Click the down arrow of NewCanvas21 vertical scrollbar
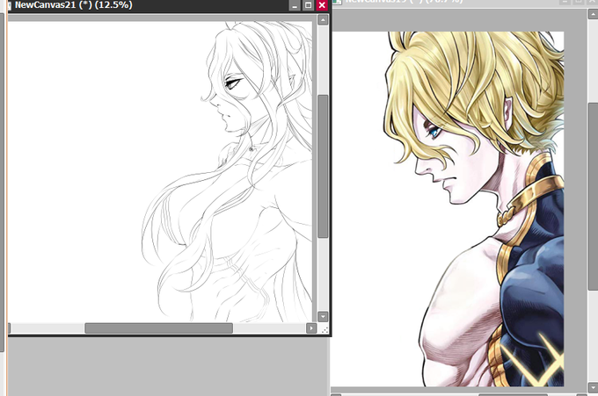 323,316
